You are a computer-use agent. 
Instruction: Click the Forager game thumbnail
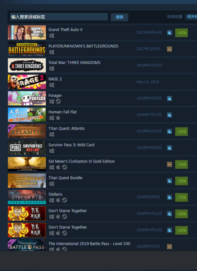point(27,98)
